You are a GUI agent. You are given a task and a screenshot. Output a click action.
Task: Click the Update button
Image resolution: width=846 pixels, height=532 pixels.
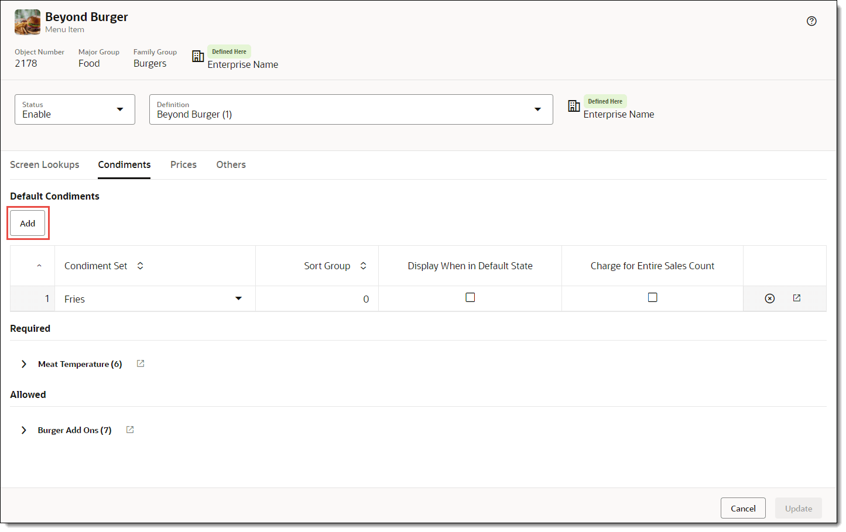pyautogui.click(x=799, y=508)
